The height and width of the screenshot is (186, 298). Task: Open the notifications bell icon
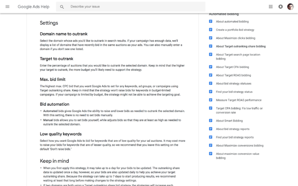[x=281, y=6]
